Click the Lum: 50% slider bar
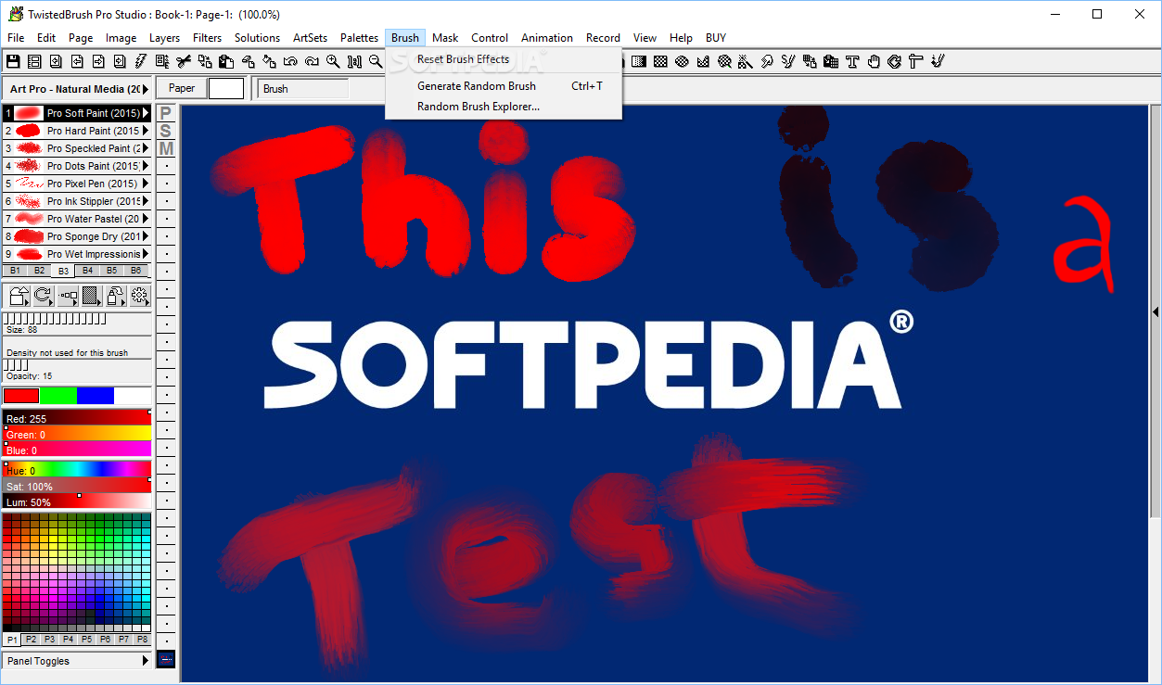This screenshot has height=685, width=1162. click(x=77, y=502)
